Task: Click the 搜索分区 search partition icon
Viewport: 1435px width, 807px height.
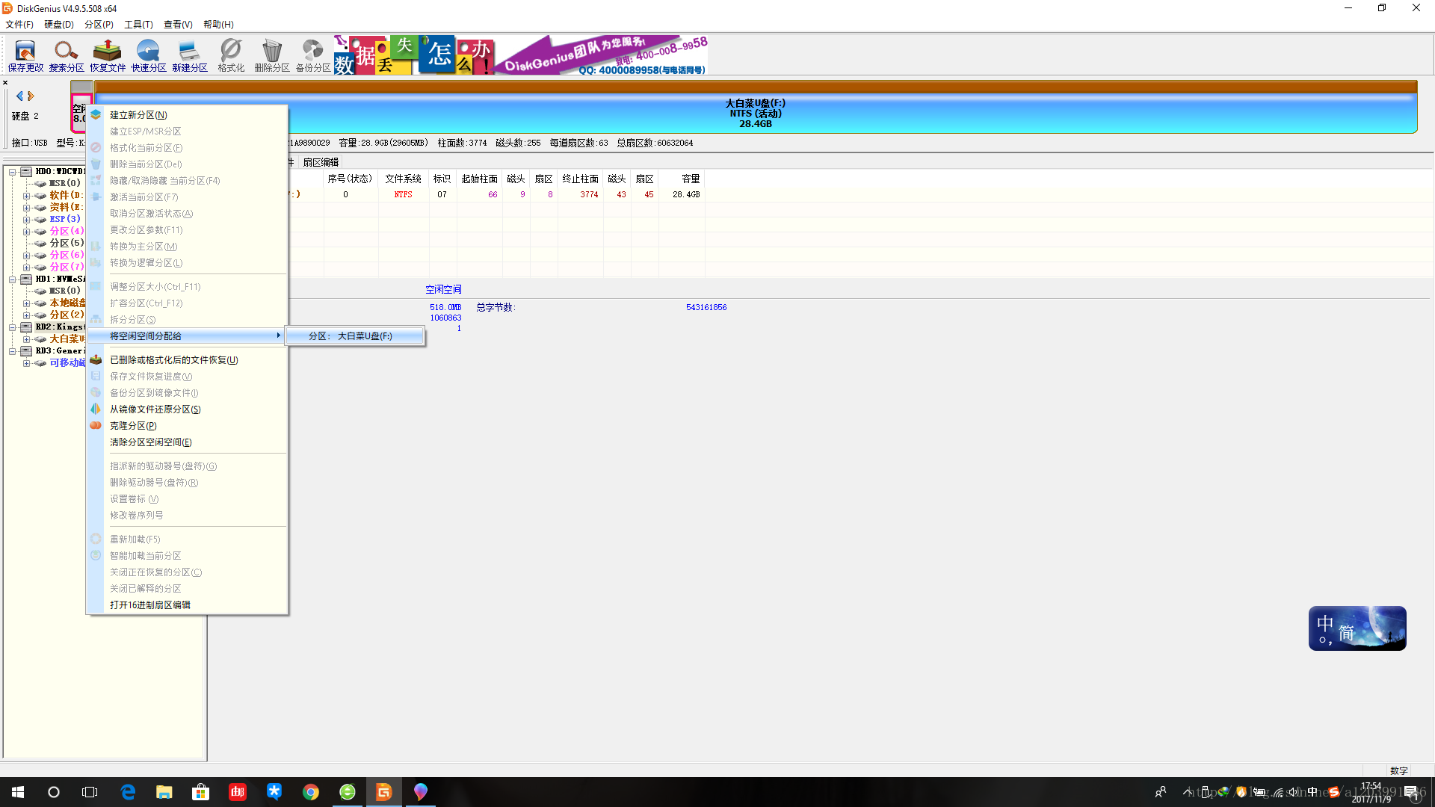Action: point(67,55)
